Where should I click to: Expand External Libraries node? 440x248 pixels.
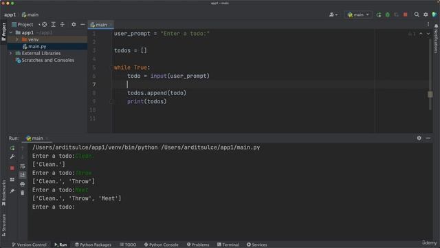(11, 53)
